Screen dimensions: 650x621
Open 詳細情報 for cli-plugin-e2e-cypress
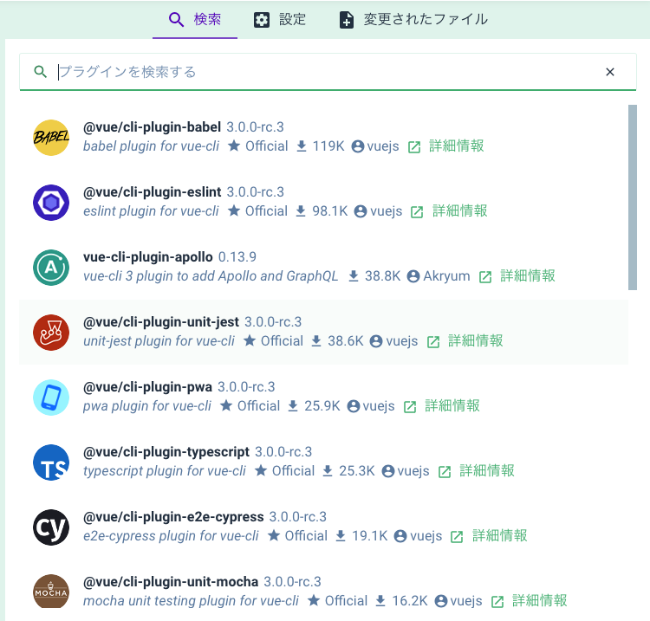point(500,535)
